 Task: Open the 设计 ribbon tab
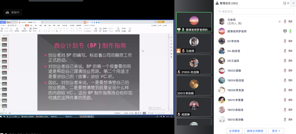tap(36, 25)
